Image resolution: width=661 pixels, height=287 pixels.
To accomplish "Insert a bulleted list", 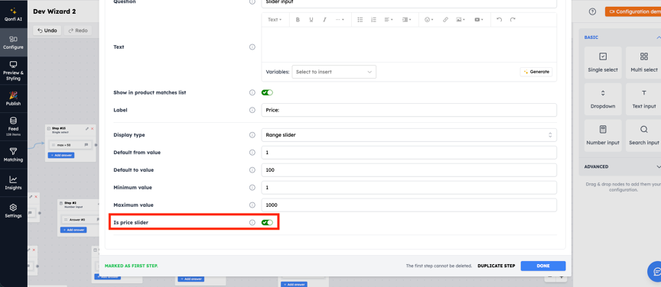I will coord(360,20).
